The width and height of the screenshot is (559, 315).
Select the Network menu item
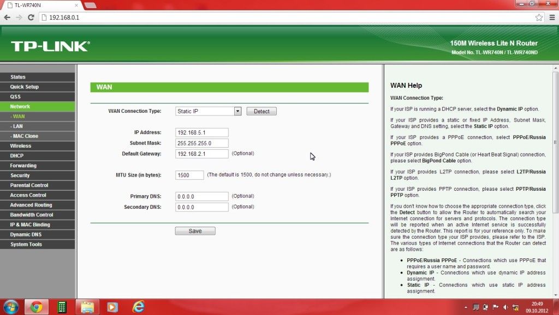tap(38, 106)
